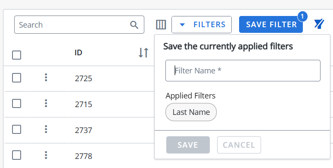Check the box for row 2725
The width and height of the screenshot is (333, 168).
point(16,78)
